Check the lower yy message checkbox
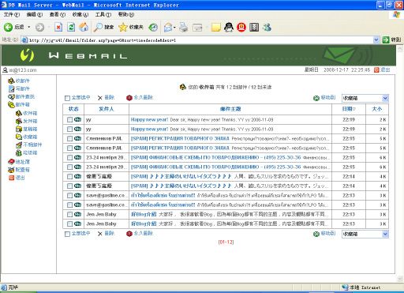Screen dimensions: 404x293 pyautogui.click(x=69, y=130)
